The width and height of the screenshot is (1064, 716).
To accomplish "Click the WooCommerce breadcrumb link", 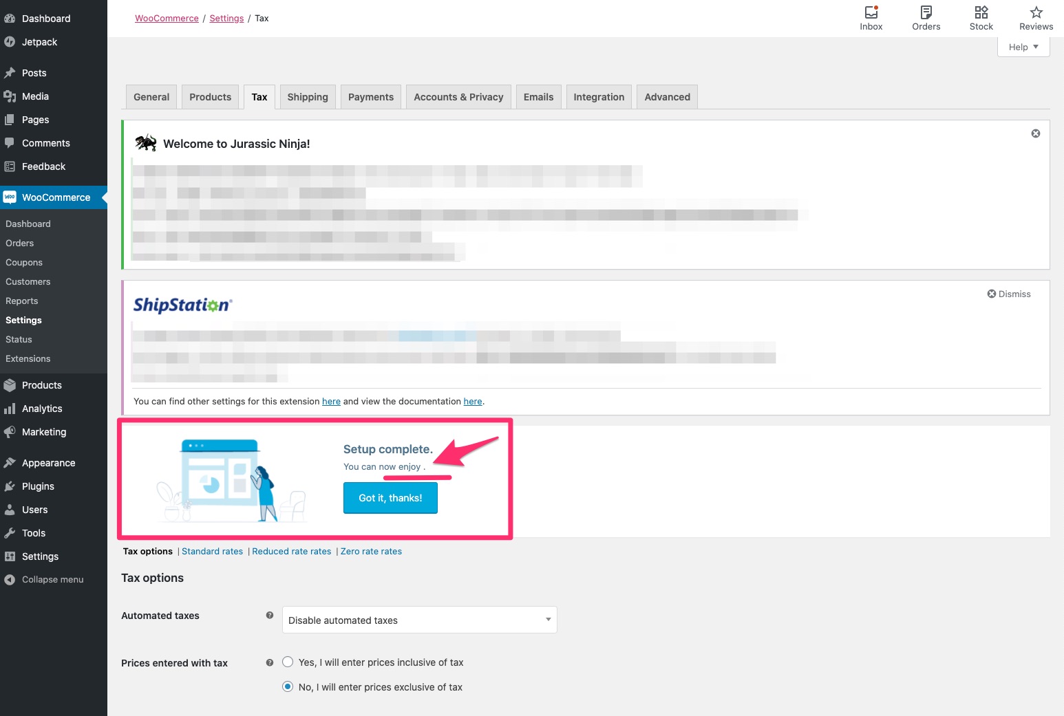I will point(167,19).
